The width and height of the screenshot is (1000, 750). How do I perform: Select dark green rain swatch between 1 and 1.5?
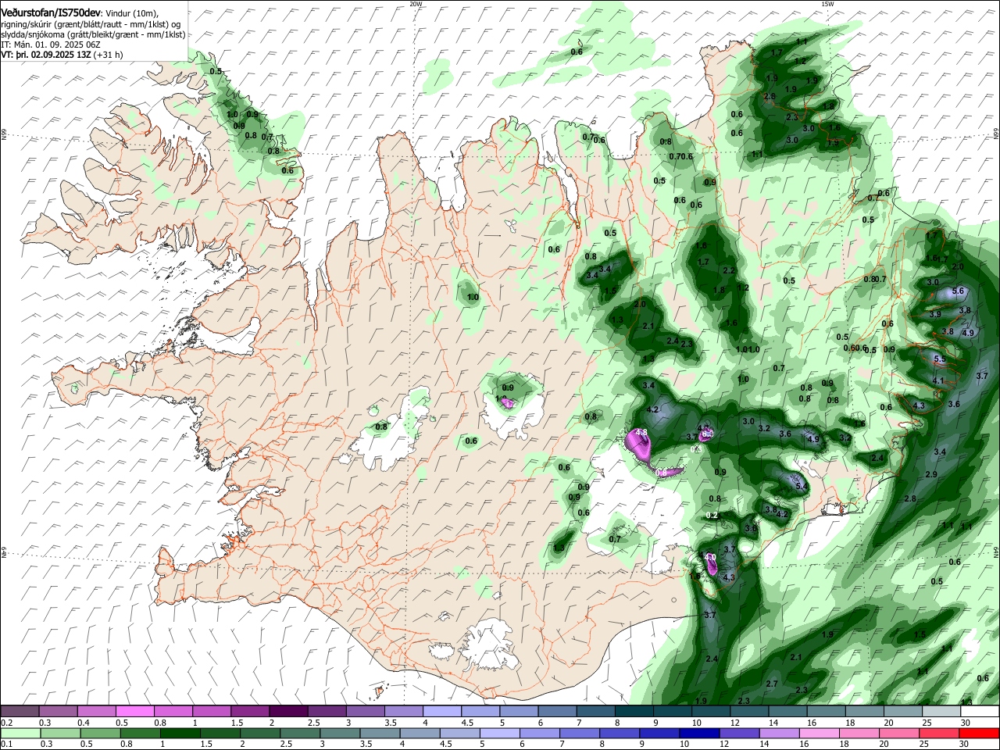(x=180, y=733)
